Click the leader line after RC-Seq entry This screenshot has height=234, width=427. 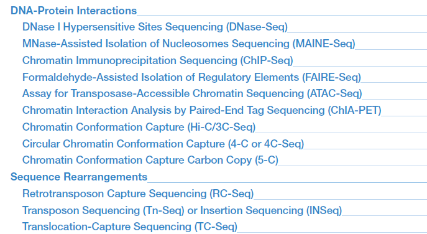[x=341, y=199]
